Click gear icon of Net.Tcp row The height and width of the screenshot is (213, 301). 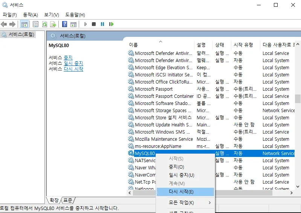pyautogui.click(x=131, y=182)
